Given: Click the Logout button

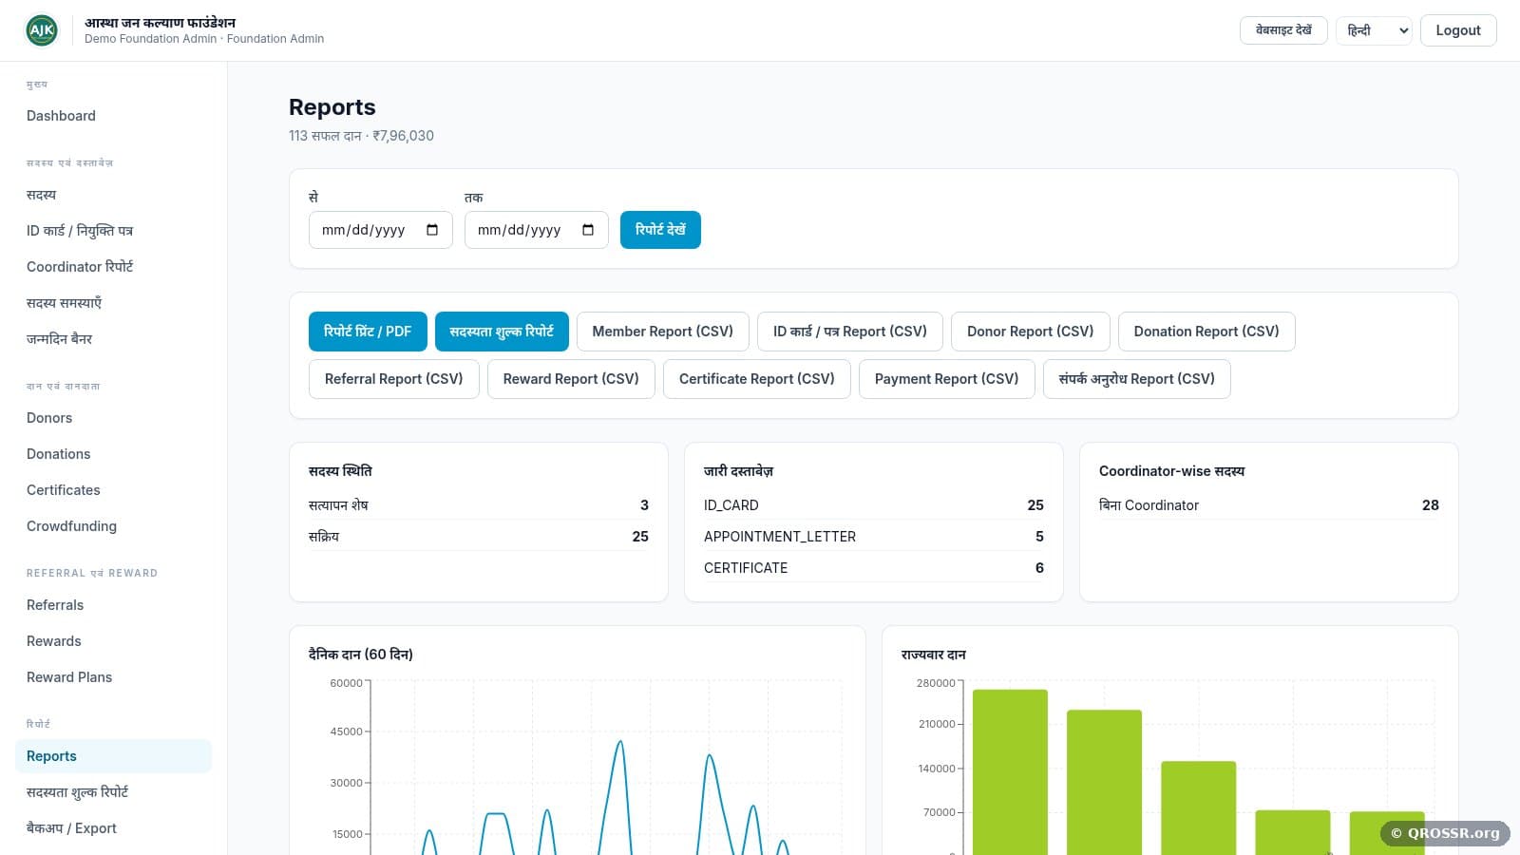Looking at the screenshot, I should pyautogui.click(x=1458, y=30).
